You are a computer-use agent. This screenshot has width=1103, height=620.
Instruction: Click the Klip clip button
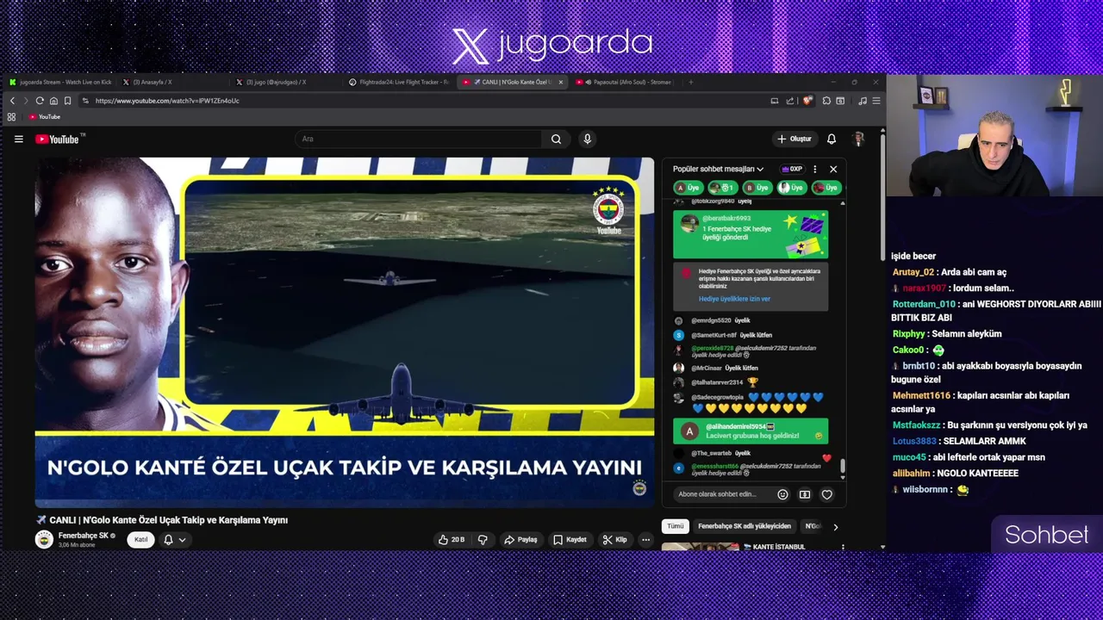click(x=614, y=540)
